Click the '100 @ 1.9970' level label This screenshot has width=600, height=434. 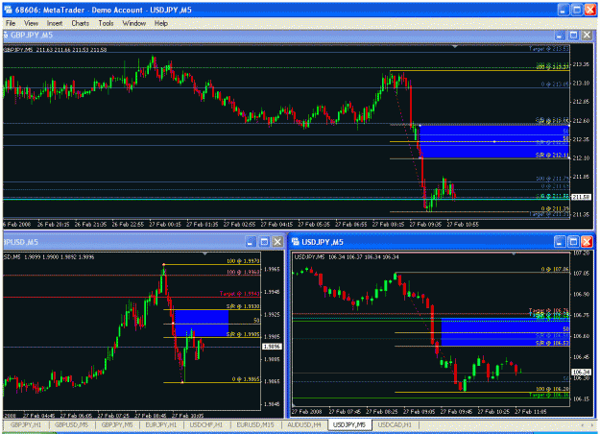coord(243,261)
